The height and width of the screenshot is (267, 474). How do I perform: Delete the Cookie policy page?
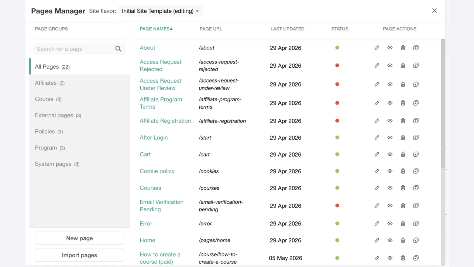(x=403, y=171)
